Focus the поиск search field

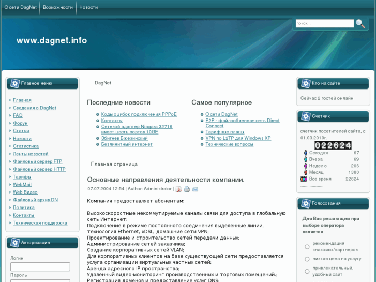click(x=325, y=23)
